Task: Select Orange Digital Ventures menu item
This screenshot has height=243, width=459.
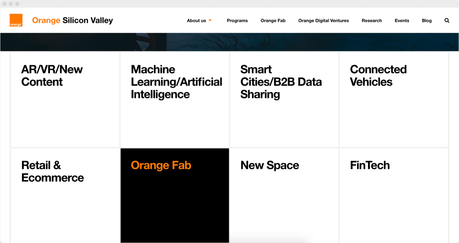Action: tap(324, 20)
